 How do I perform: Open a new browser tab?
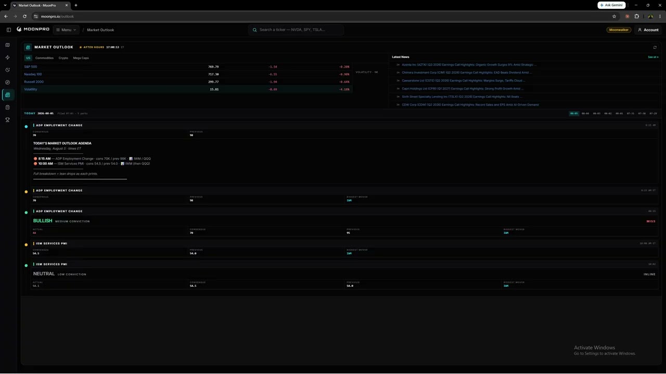tap(76, 5)
